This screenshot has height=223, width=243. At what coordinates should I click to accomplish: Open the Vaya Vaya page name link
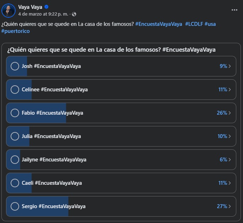point(30,7)
